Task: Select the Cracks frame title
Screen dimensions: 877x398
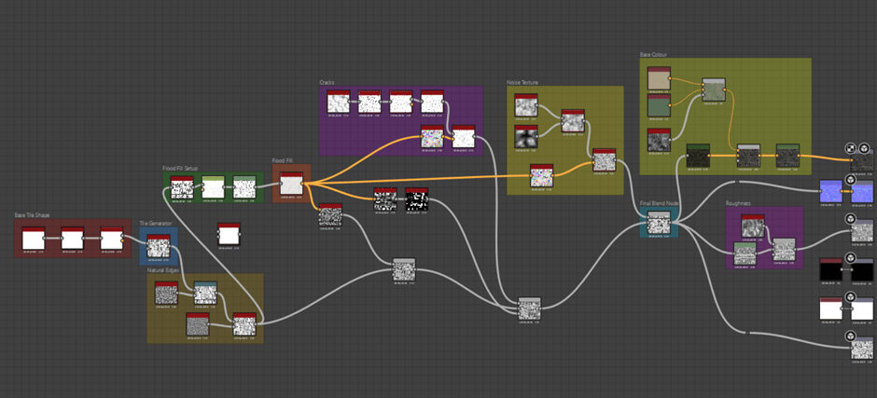Action: 327,82
